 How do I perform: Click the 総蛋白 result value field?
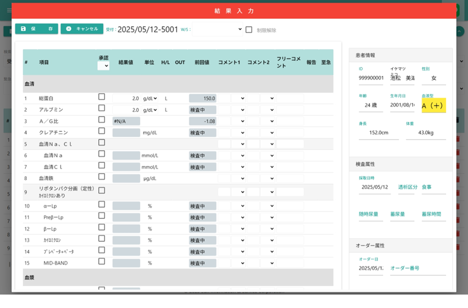tap(126, 99)
